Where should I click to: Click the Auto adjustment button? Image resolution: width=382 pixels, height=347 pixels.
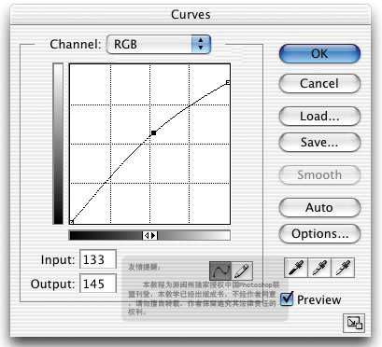pos(319,207)
